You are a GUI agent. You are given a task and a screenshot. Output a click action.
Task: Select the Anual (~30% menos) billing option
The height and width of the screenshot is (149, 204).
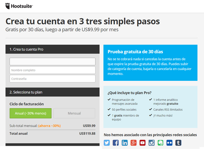point(30,113)
